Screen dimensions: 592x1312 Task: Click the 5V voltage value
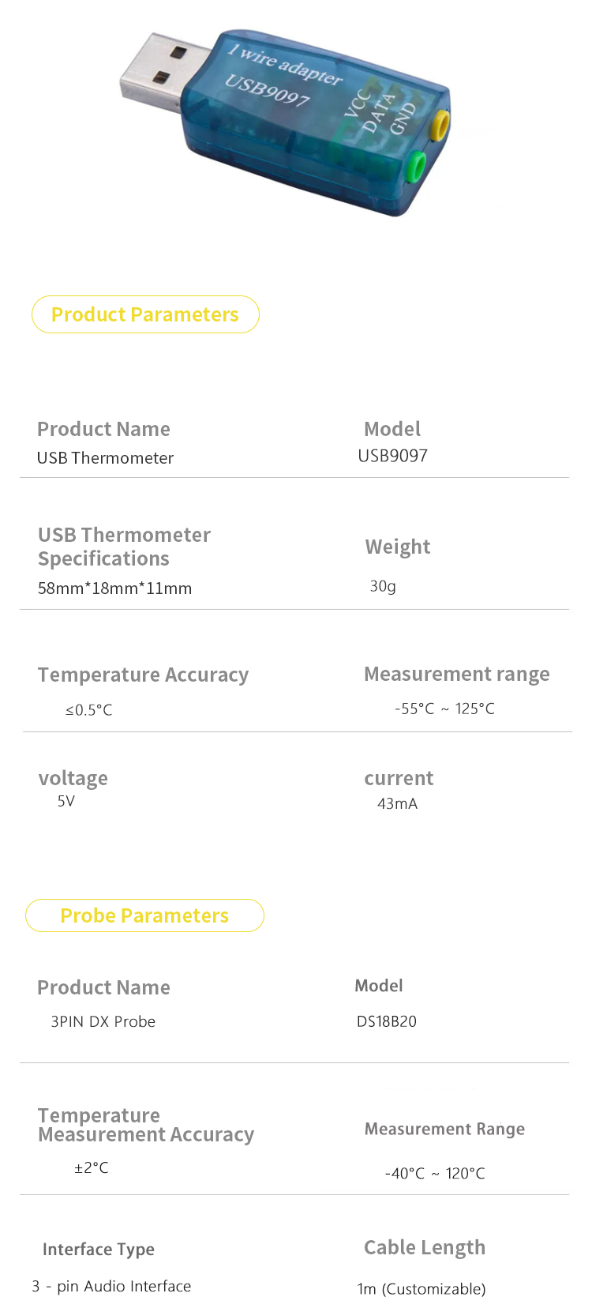point(66,801)
